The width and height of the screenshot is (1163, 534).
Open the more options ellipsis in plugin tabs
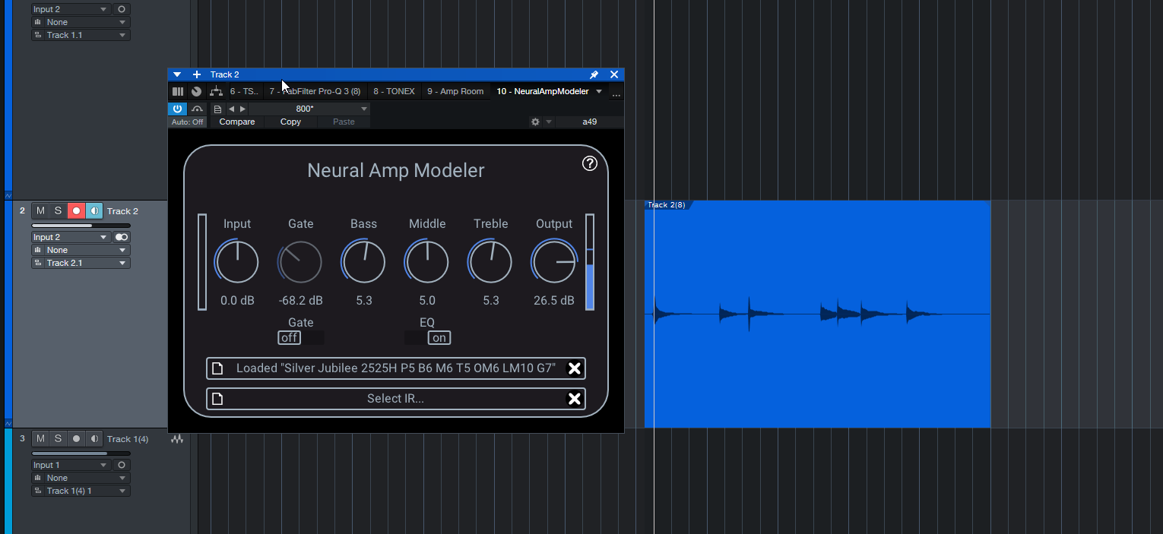click(x=616, y=92)
